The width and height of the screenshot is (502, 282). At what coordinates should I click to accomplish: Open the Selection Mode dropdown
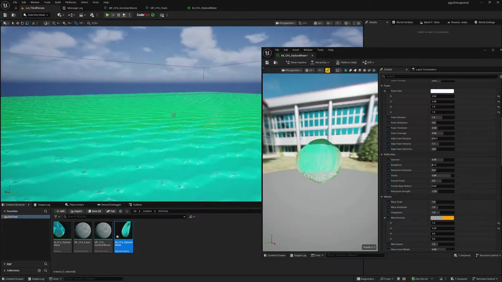coord(36,15)
